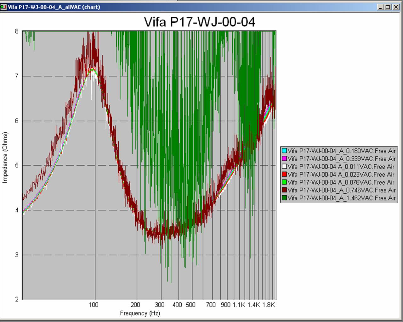Click the chart title Vifa P17-WJ-00-04

(x=200, y=22)
